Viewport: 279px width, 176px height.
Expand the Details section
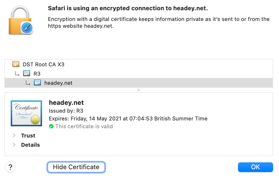point(14,145)
